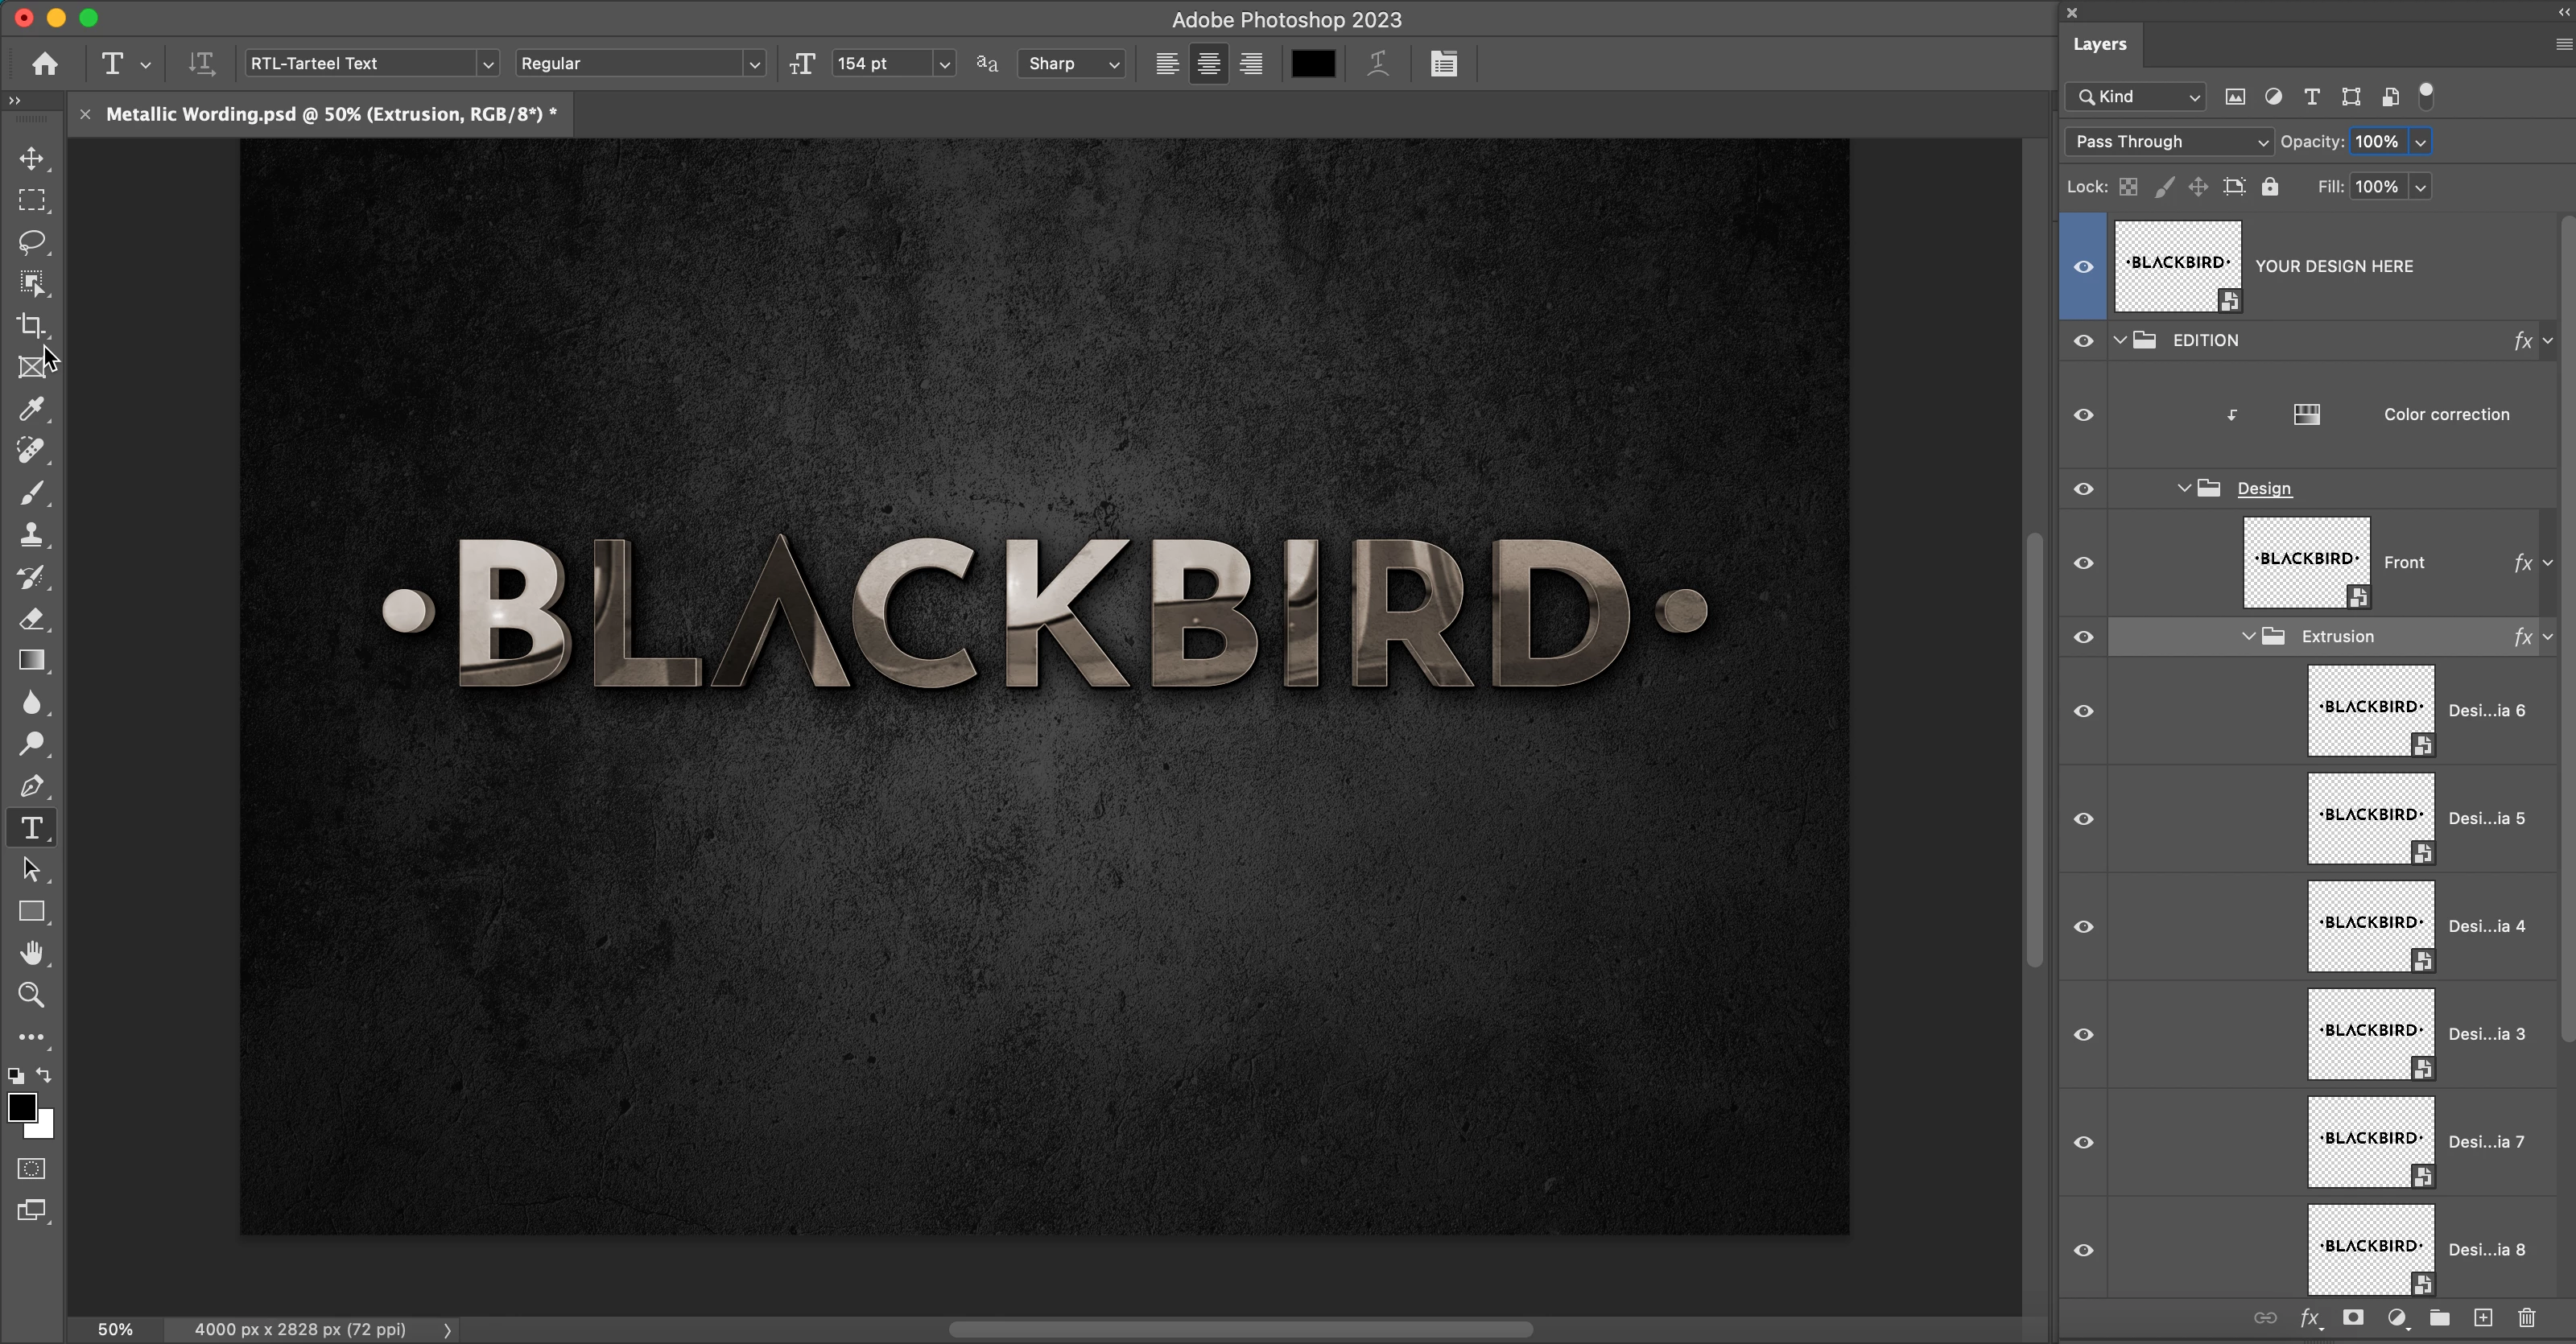Select the Eyedropper tool
2576x1344 pixels.
click(32, 408)
